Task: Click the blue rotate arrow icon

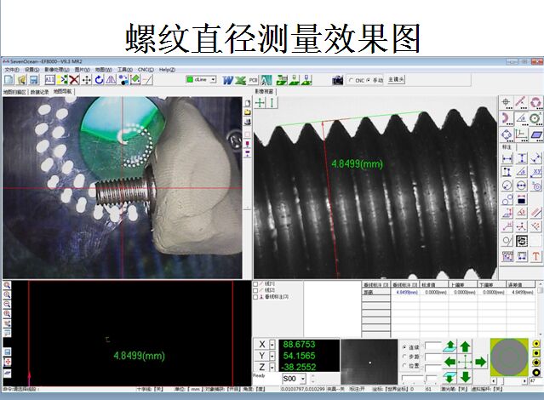Action: click(x=99, y=80)
